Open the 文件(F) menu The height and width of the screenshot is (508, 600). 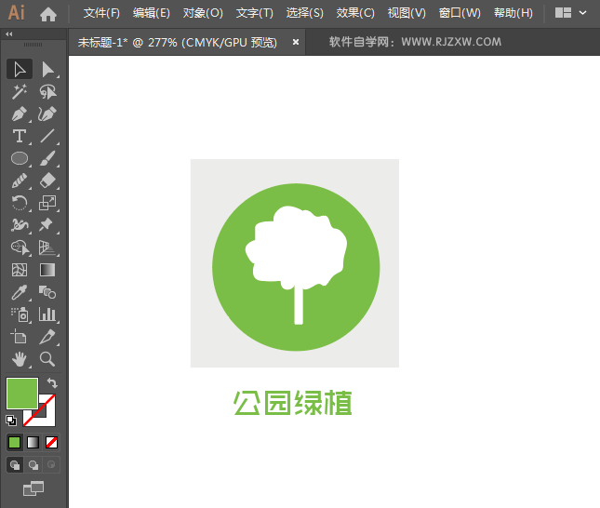[x=101, y=13]
